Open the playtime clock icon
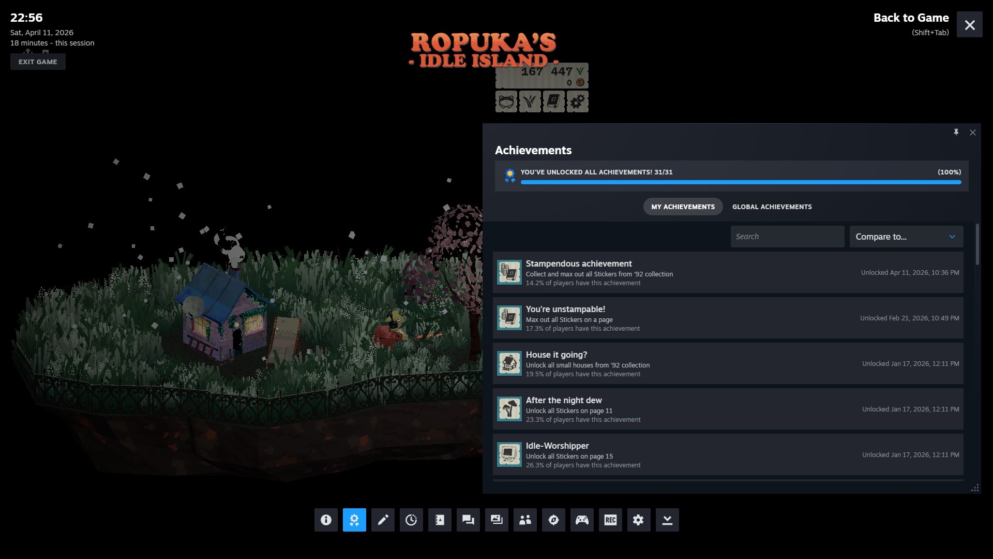993x559 pixels. pos(411,520)
